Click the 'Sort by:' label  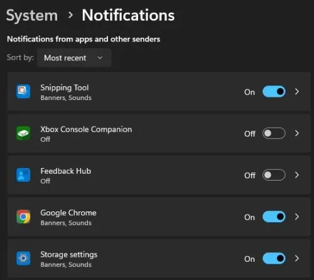click(x=20, y=58)
